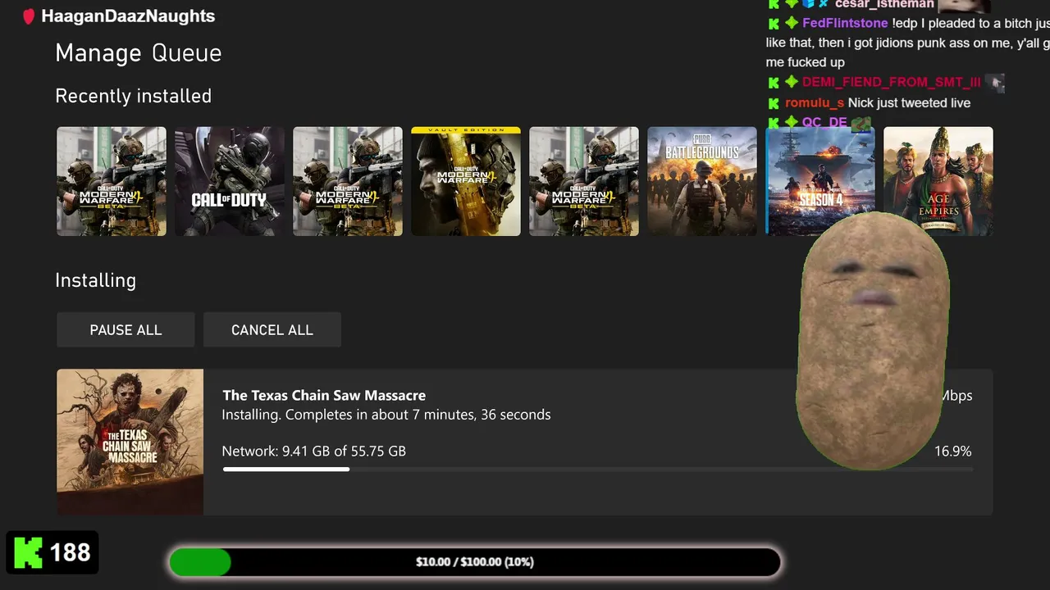1050x590 pixels.
Task: Click the HaaganDaazNaughts streamer name
Action: coord(128,16)
